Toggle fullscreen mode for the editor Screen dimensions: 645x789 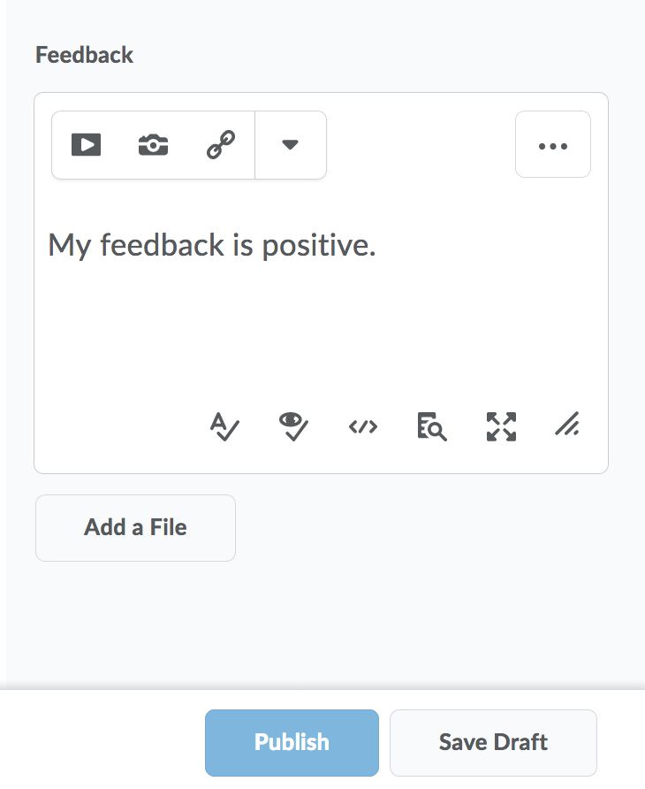(x=501, y=426)
